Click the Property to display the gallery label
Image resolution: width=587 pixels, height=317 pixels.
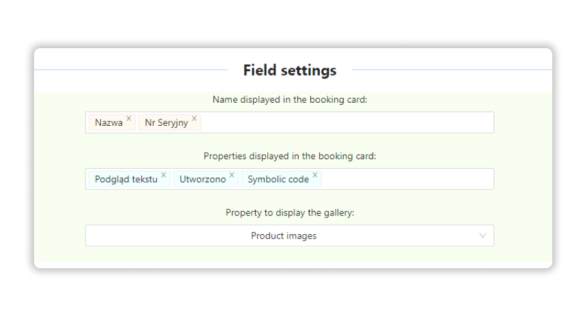[290, 212]
